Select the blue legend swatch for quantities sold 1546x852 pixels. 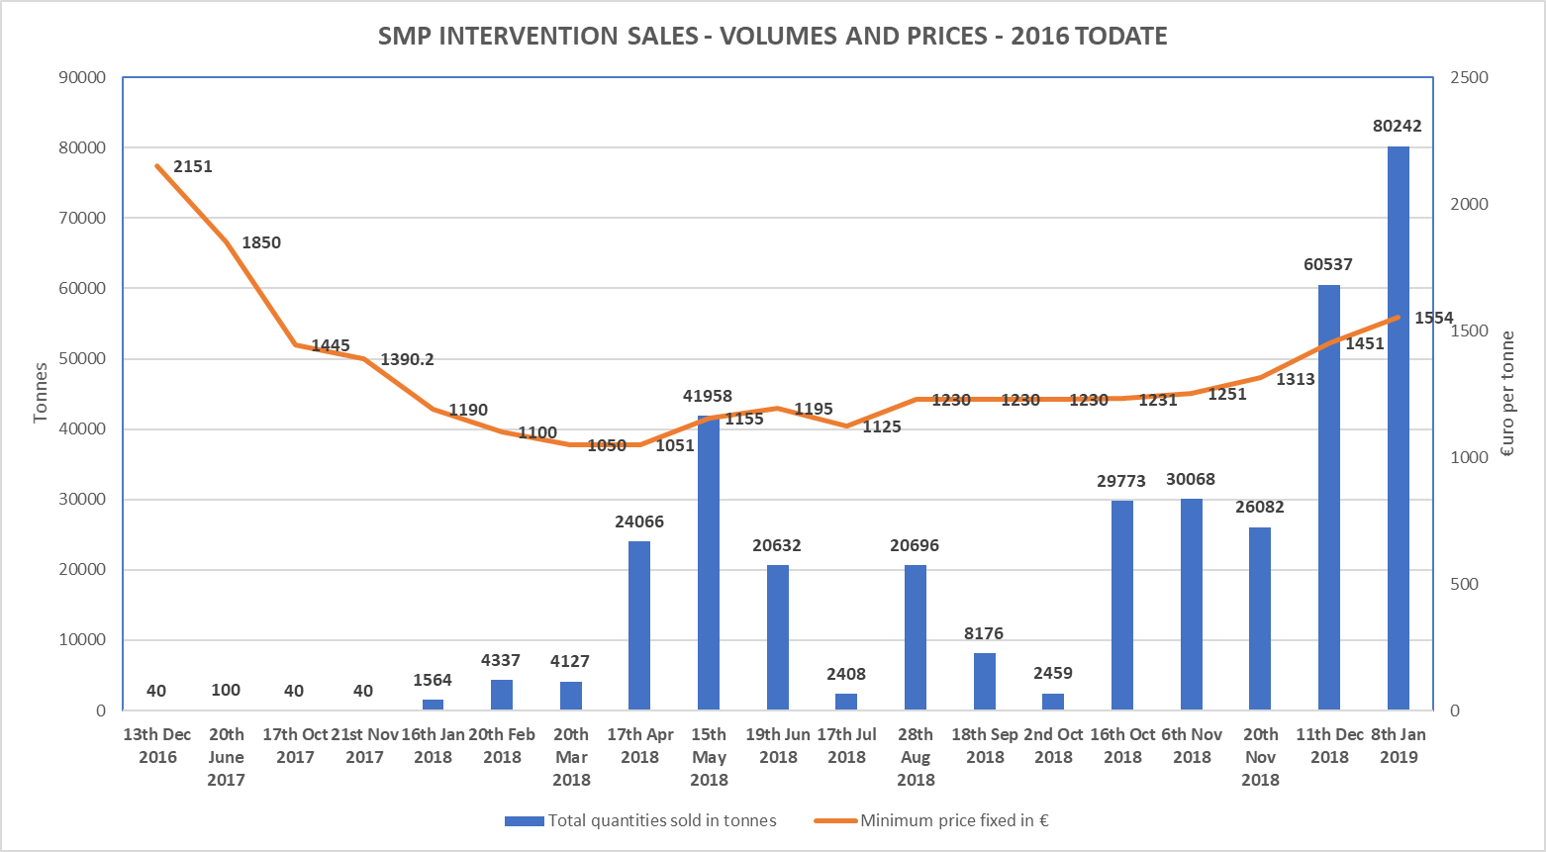pyautogui.click(x=524, y=821)
